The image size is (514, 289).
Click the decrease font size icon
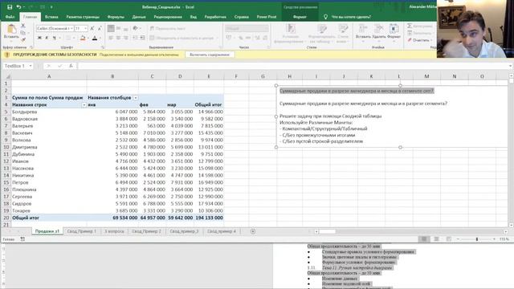tap(100, 29)
